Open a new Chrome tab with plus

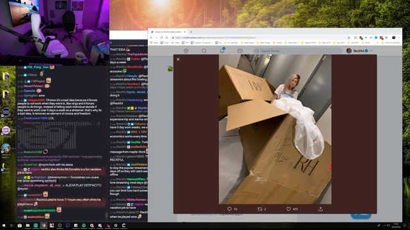(191, 32)
